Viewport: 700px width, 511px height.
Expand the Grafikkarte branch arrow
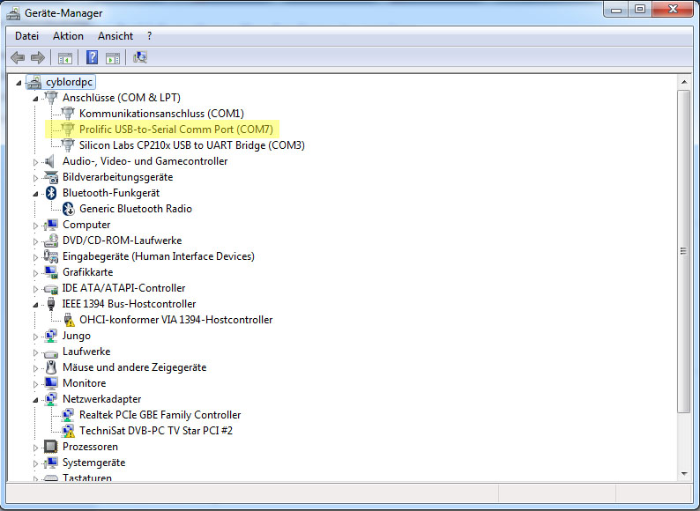click(x=36, y=273)
